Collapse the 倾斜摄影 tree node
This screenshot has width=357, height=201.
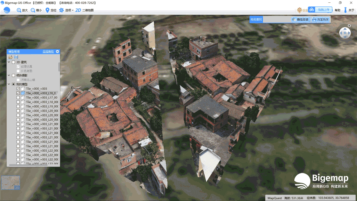coord(9,75)
